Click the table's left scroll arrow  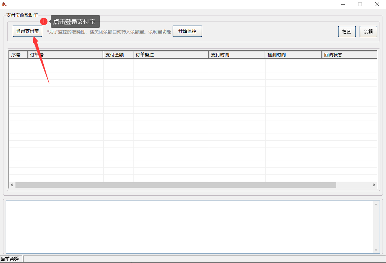click(12, 185)
